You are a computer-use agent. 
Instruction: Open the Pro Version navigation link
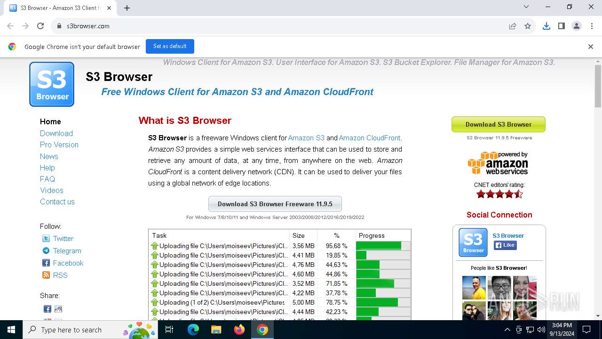59,145
